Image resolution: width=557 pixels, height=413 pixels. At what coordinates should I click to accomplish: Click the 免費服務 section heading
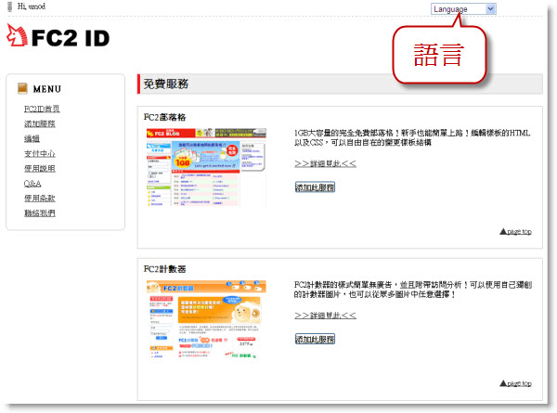166,84
